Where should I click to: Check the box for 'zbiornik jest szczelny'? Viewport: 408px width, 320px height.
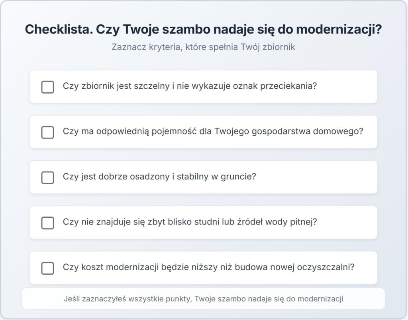click(x=48, y=87)
